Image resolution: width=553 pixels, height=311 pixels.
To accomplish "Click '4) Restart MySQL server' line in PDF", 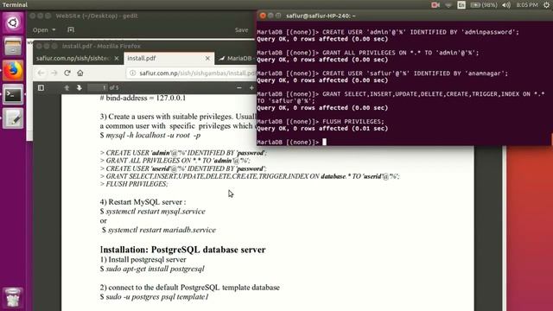I will click(143, 202).
